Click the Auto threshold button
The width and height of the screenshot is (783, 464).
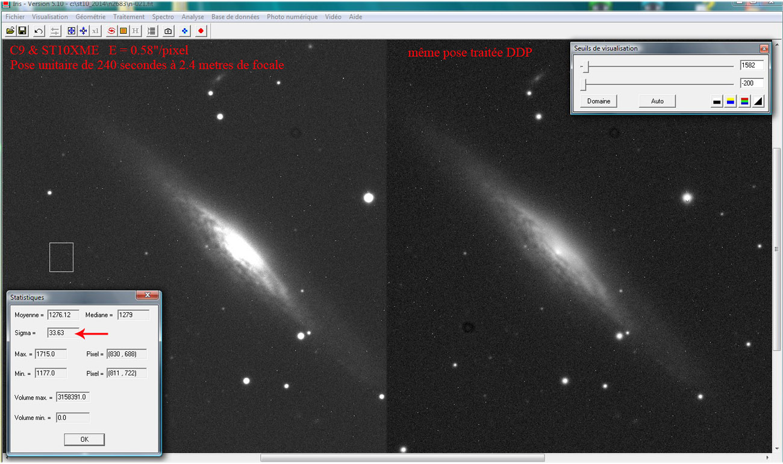[657, 101]
